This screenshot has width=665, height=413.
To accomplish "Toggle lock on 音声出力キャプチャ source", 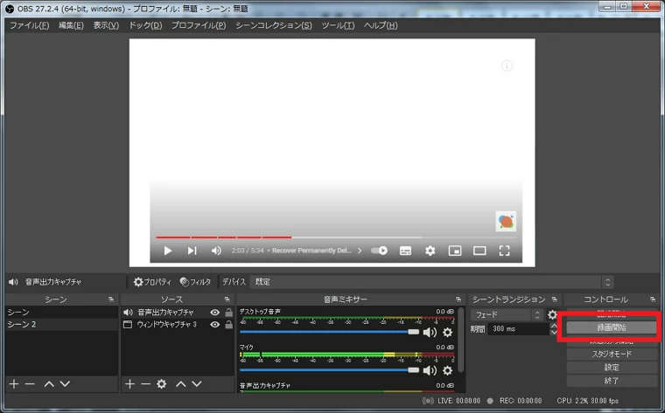I will (x=228, y=312).
